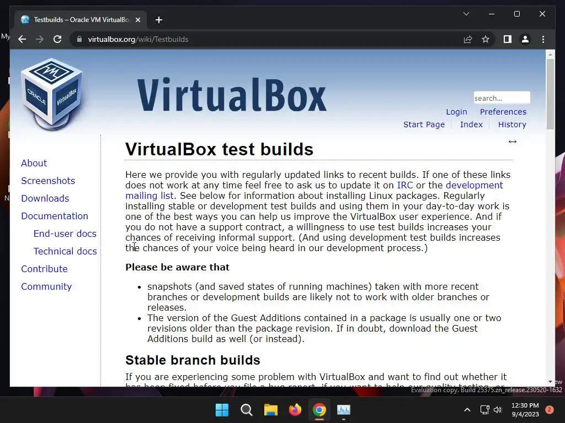
Task: Close the Testbuilds tab
Action: pyautogui.click(x=137, y=20)
